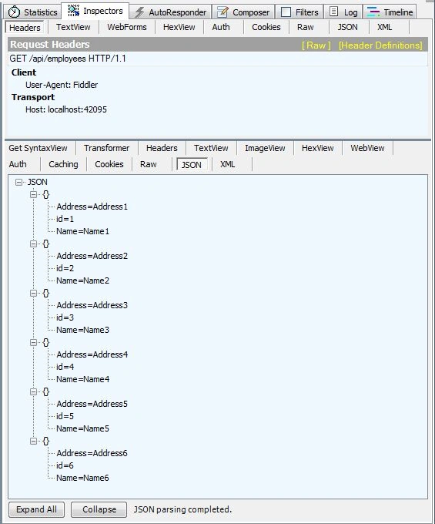Open the request Auth tab
Screen dimensions: 435x524
point(221,27)
